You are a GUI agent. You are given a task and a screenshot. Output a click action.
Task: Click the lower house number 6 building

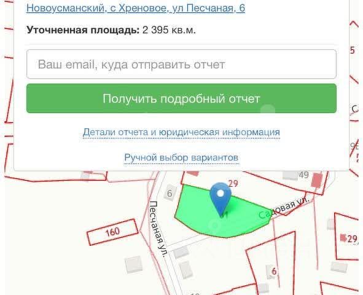click(x=272, y=272)
